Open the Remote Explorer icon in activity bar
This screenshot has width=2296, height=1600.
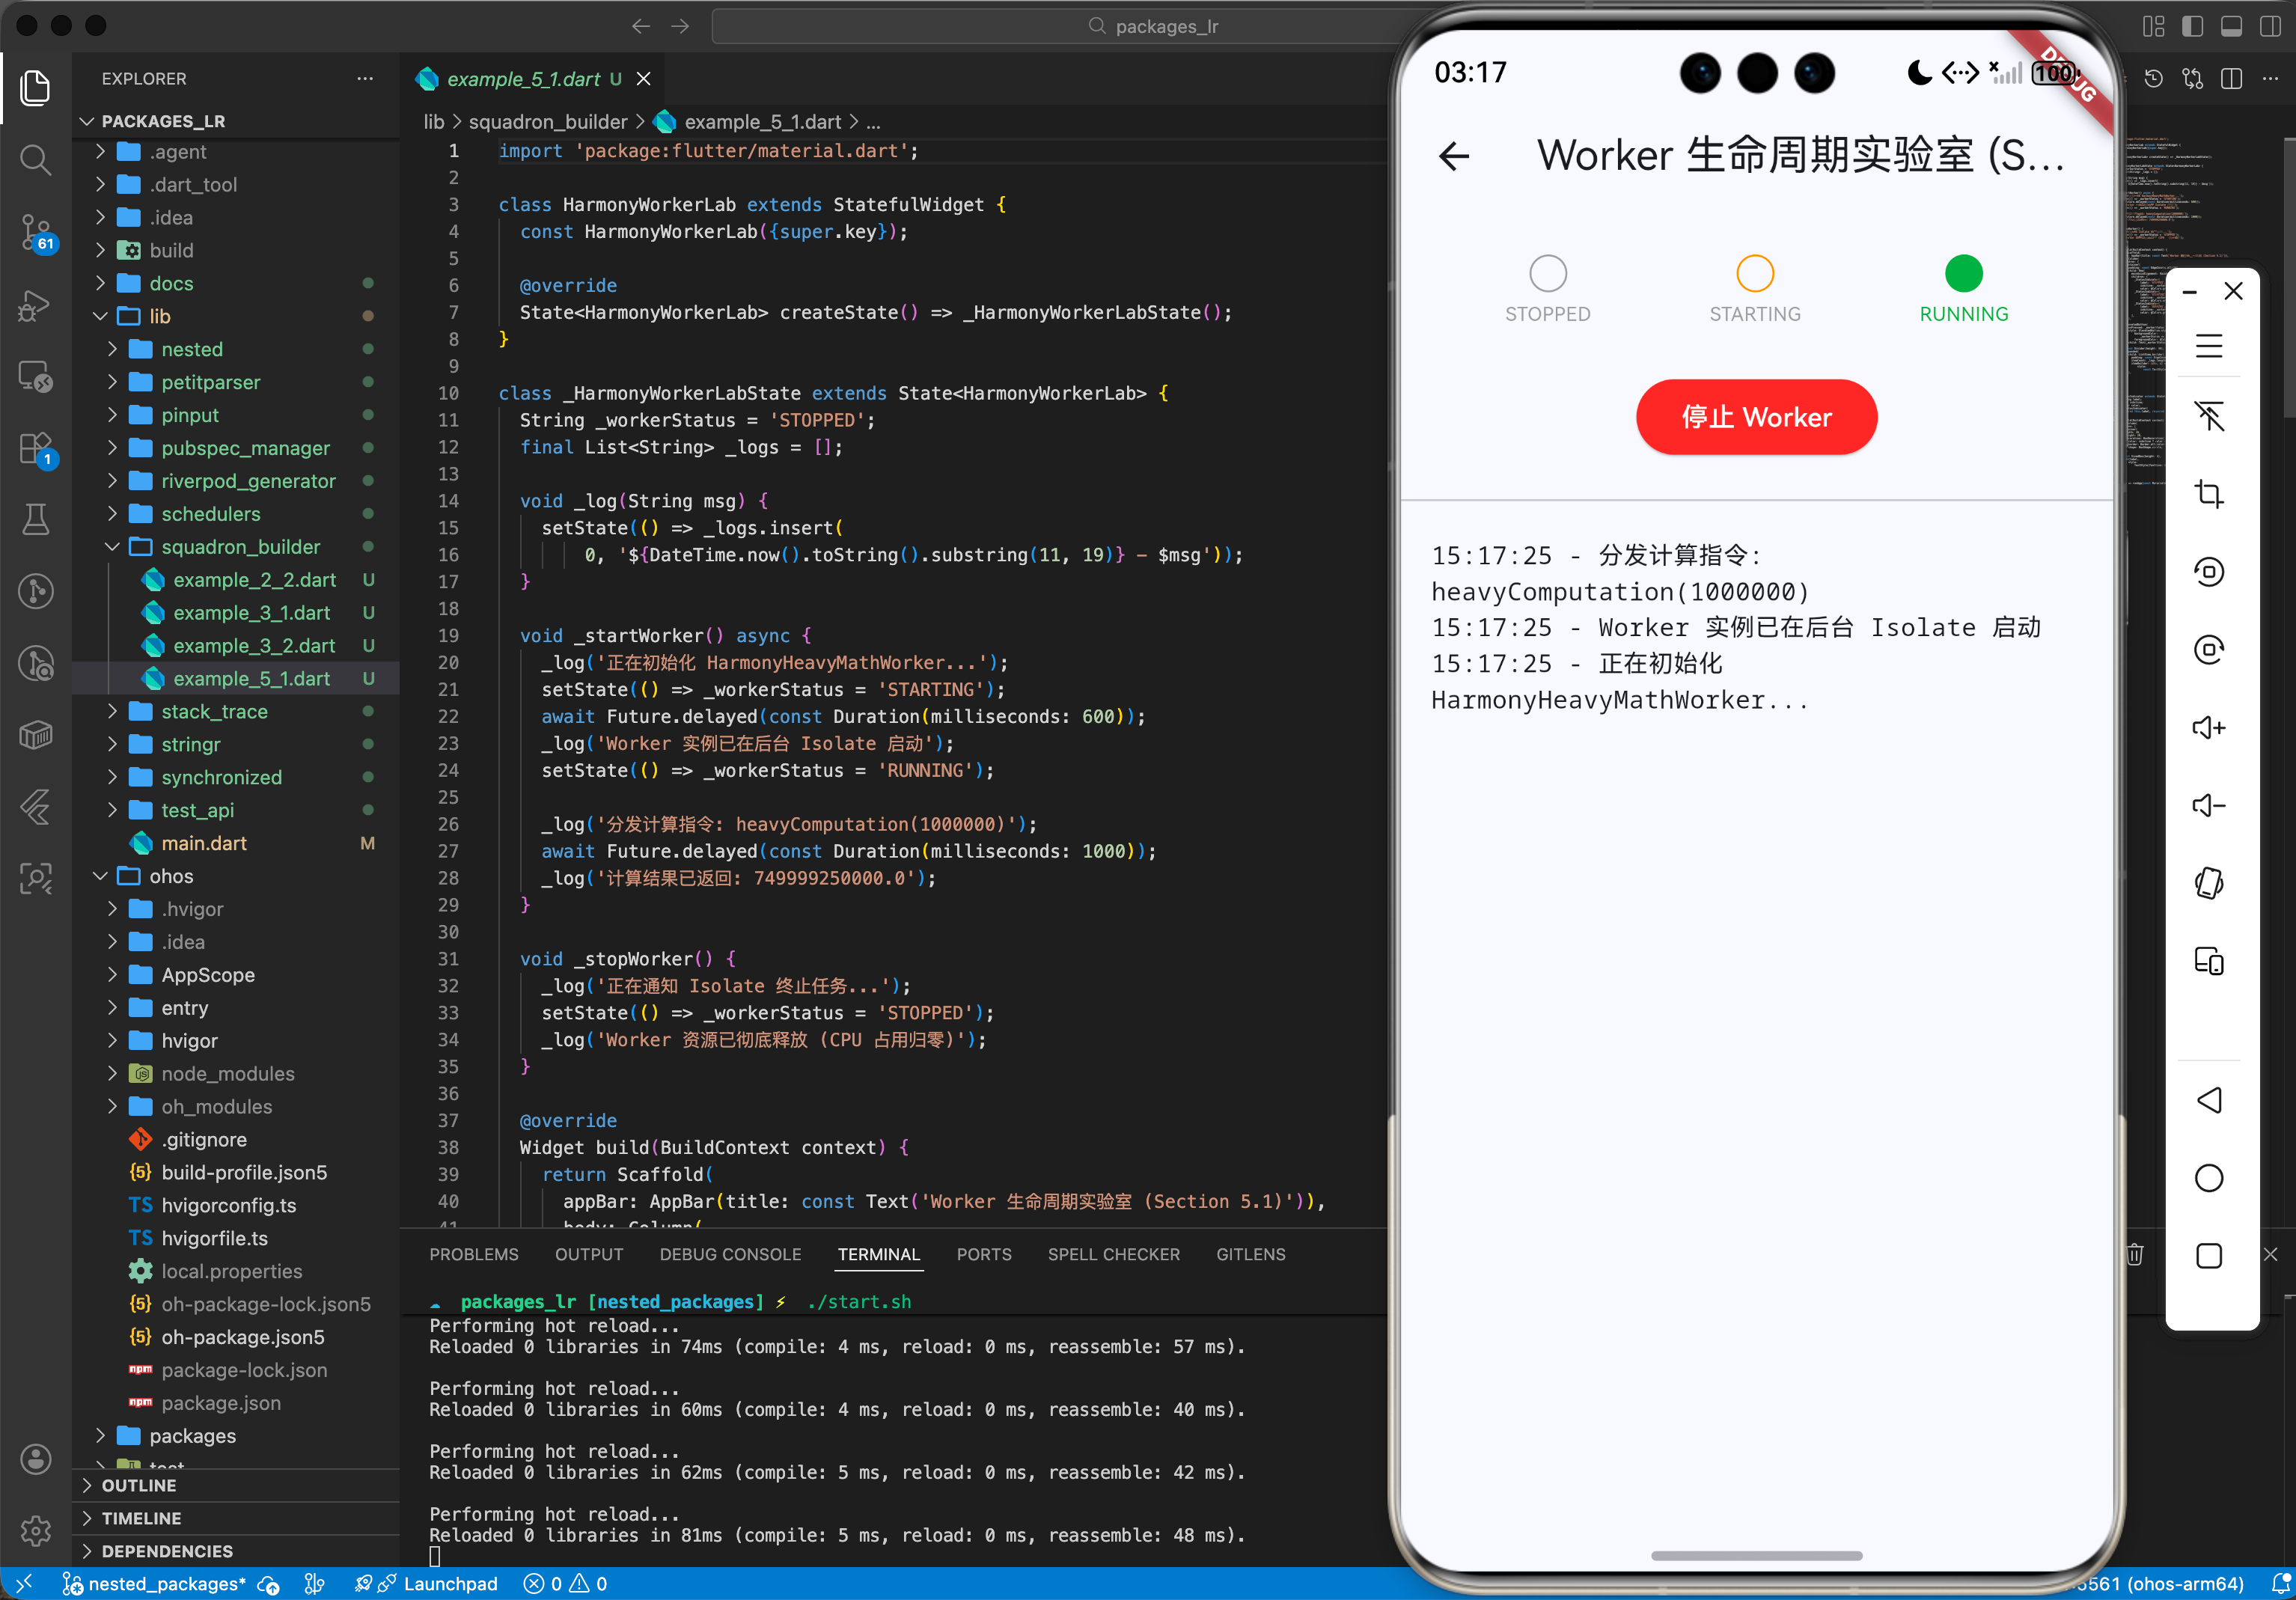(x=35, y=377)
